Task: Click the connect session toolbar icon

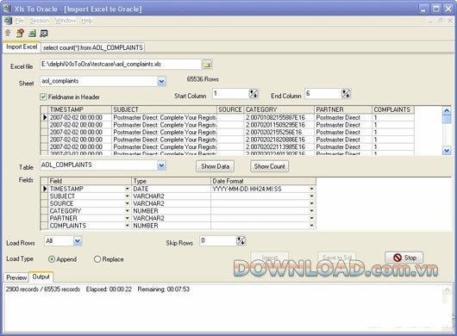Action: pyautogui.click(x=8, y=34)
